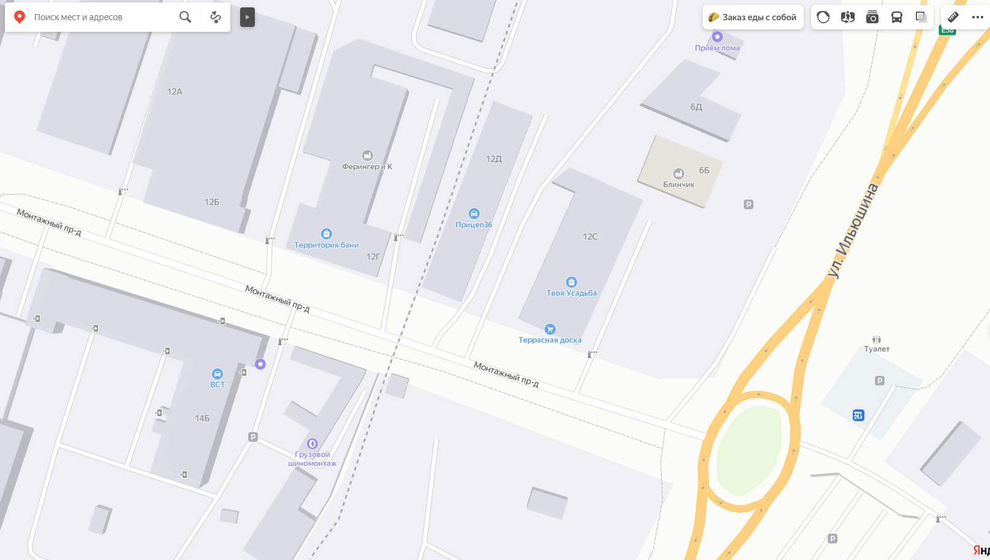Focus the 'Поиск мест и адресов' search field
Screen dimensions: 990x560
(x=101, y=17)
